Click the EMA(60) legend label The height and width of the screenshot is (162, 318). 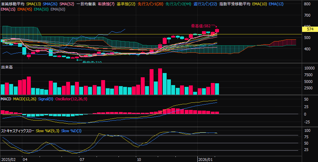(58, 9)
